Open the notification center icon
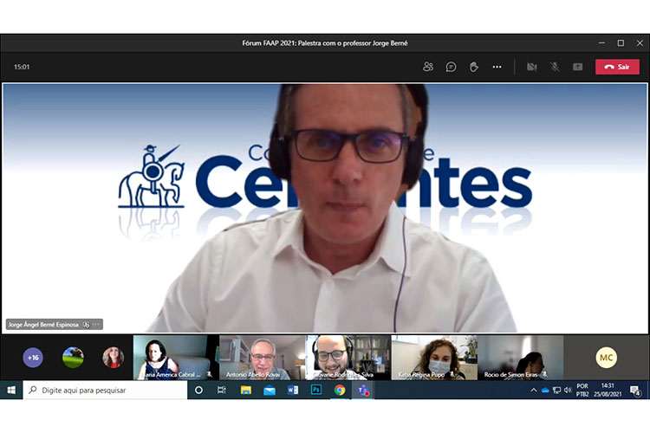 point(635,390)
